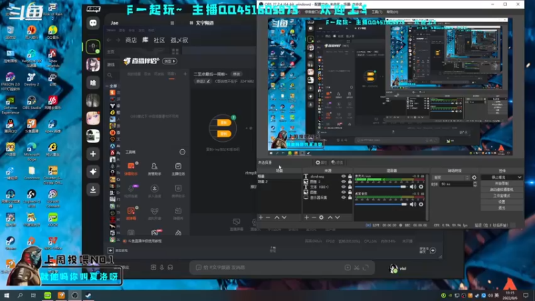The height and width of the screenshot is (301, 535).
Task: Collapse the 工具箱 toolbox minus circle
Action: point(183,152)
